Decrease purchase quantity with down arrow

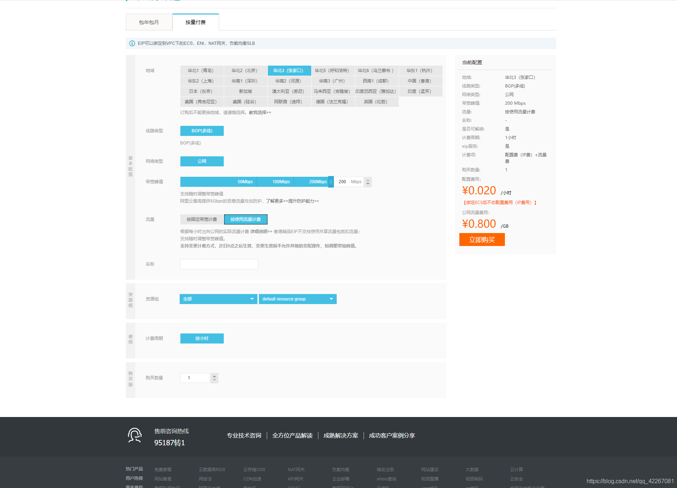coord(214,380)
